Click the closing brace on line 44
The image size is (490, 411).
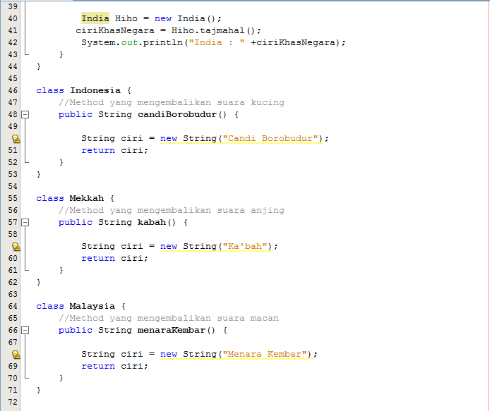click(39, 66)
